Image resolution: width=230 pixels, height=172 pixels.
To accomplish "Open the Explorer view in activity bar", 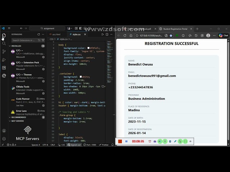I will tap(4, 36).
